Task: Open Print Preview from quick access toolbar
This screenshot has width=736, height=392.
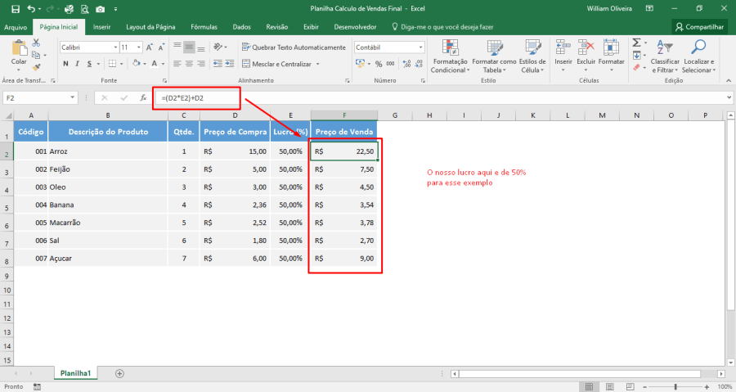Action: 84,9
